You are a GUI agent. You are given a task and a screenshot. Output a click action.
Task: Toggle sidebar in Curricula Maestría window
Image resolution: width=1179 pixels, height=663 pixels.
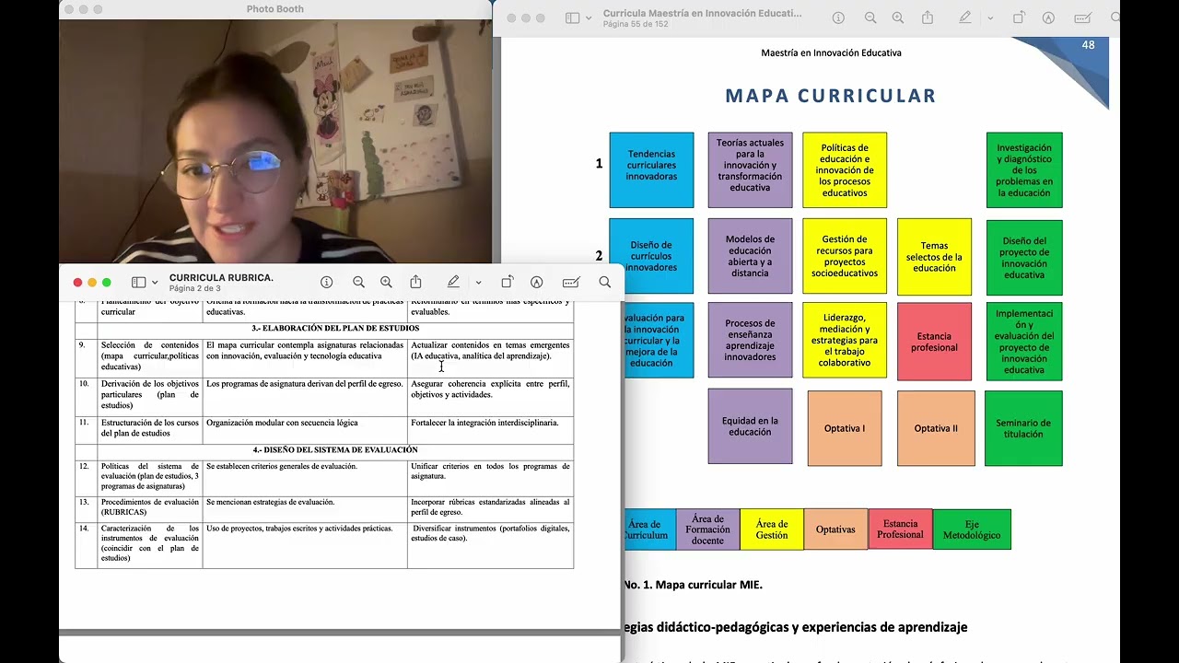coord(572,17)
